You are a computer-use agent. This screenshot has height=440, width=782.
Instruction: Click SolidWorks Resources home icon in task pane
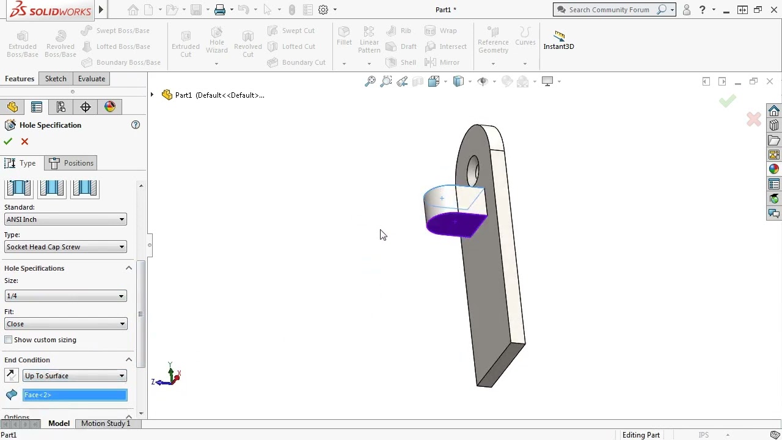774,111
